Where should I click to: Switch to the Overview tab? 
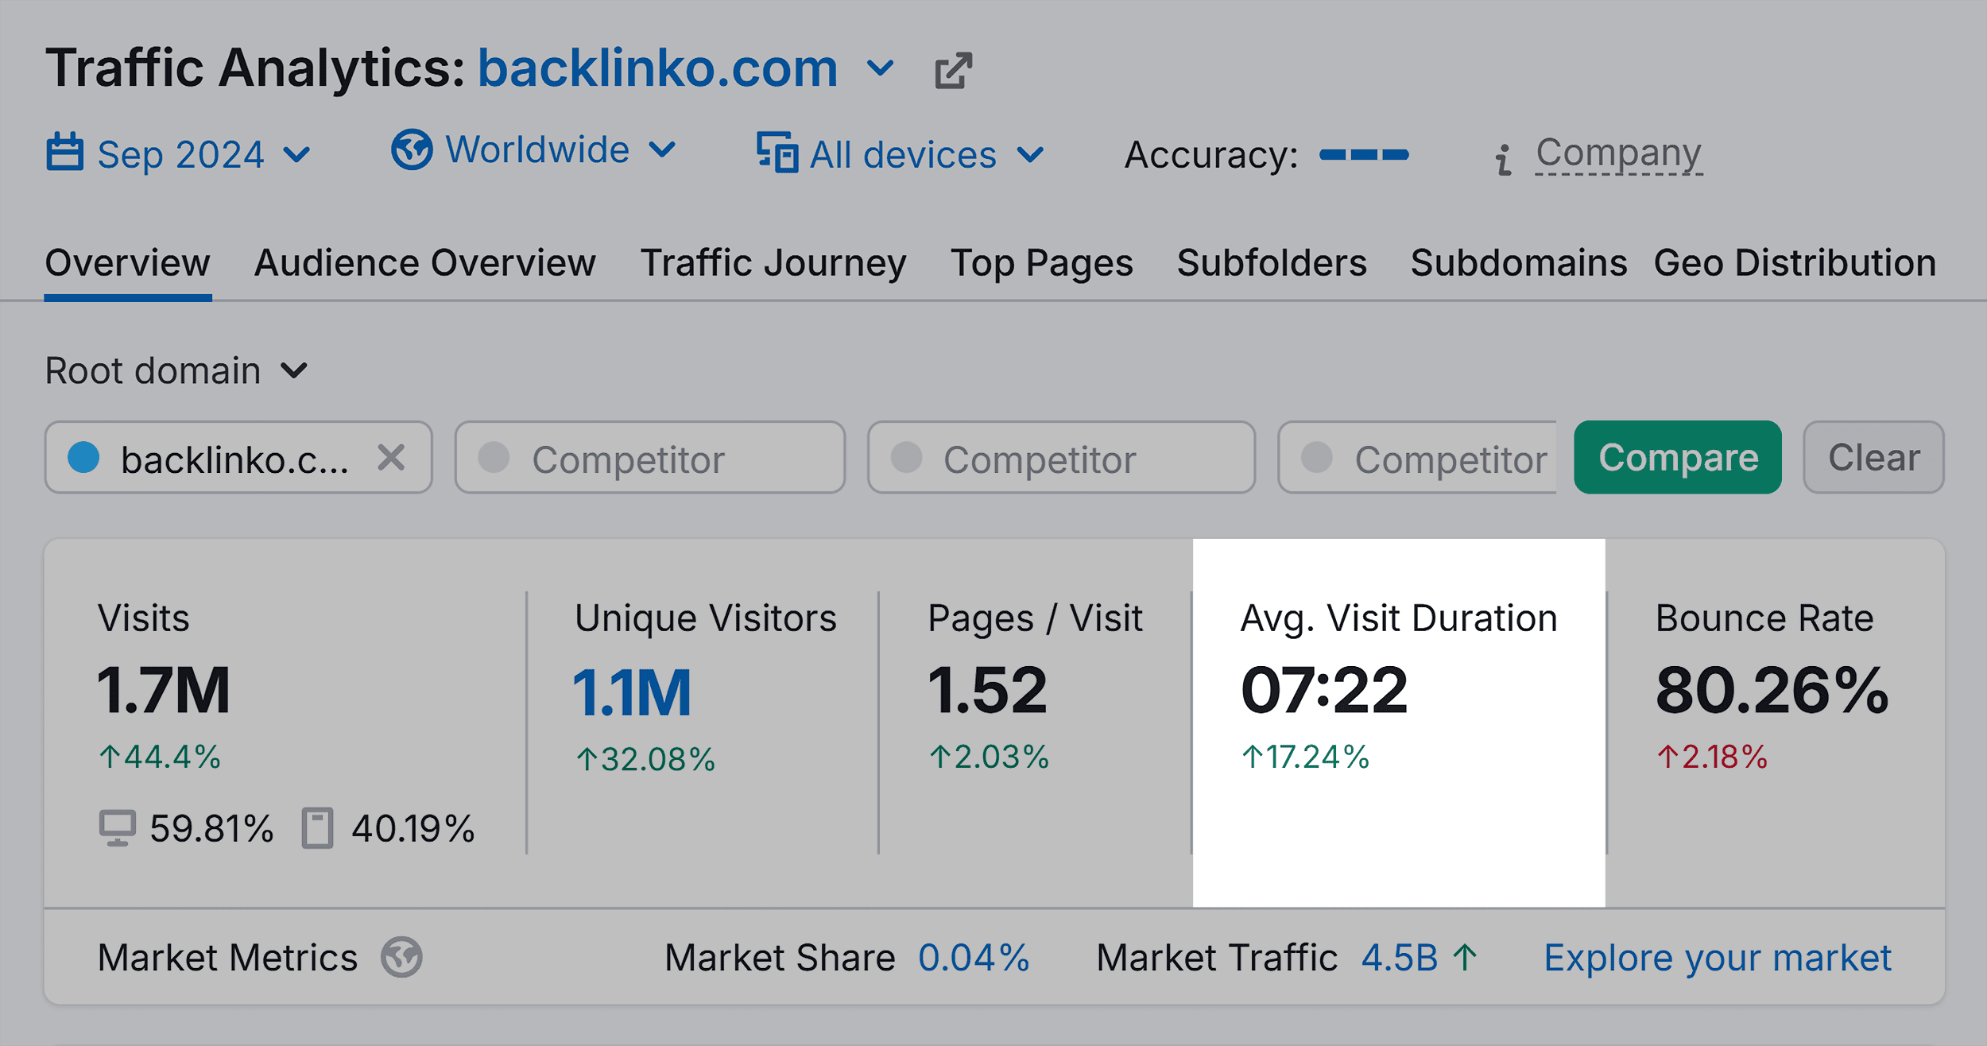(128, 263)
